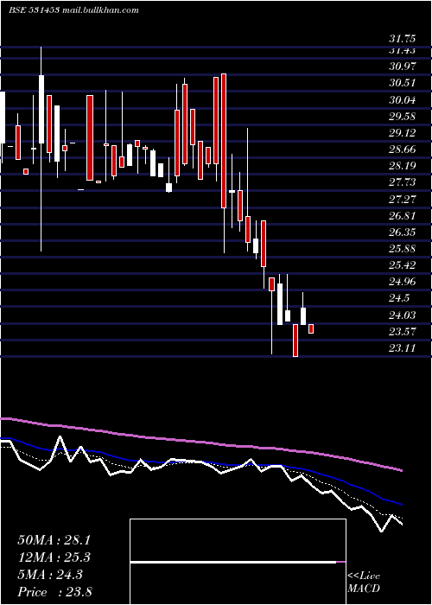Click the 28.19 price axis label
Screen dimensions: 432x605
pyautogui.click(x=403, y=166)
